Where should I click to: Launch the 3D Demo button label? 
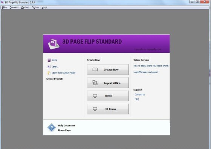110,109
